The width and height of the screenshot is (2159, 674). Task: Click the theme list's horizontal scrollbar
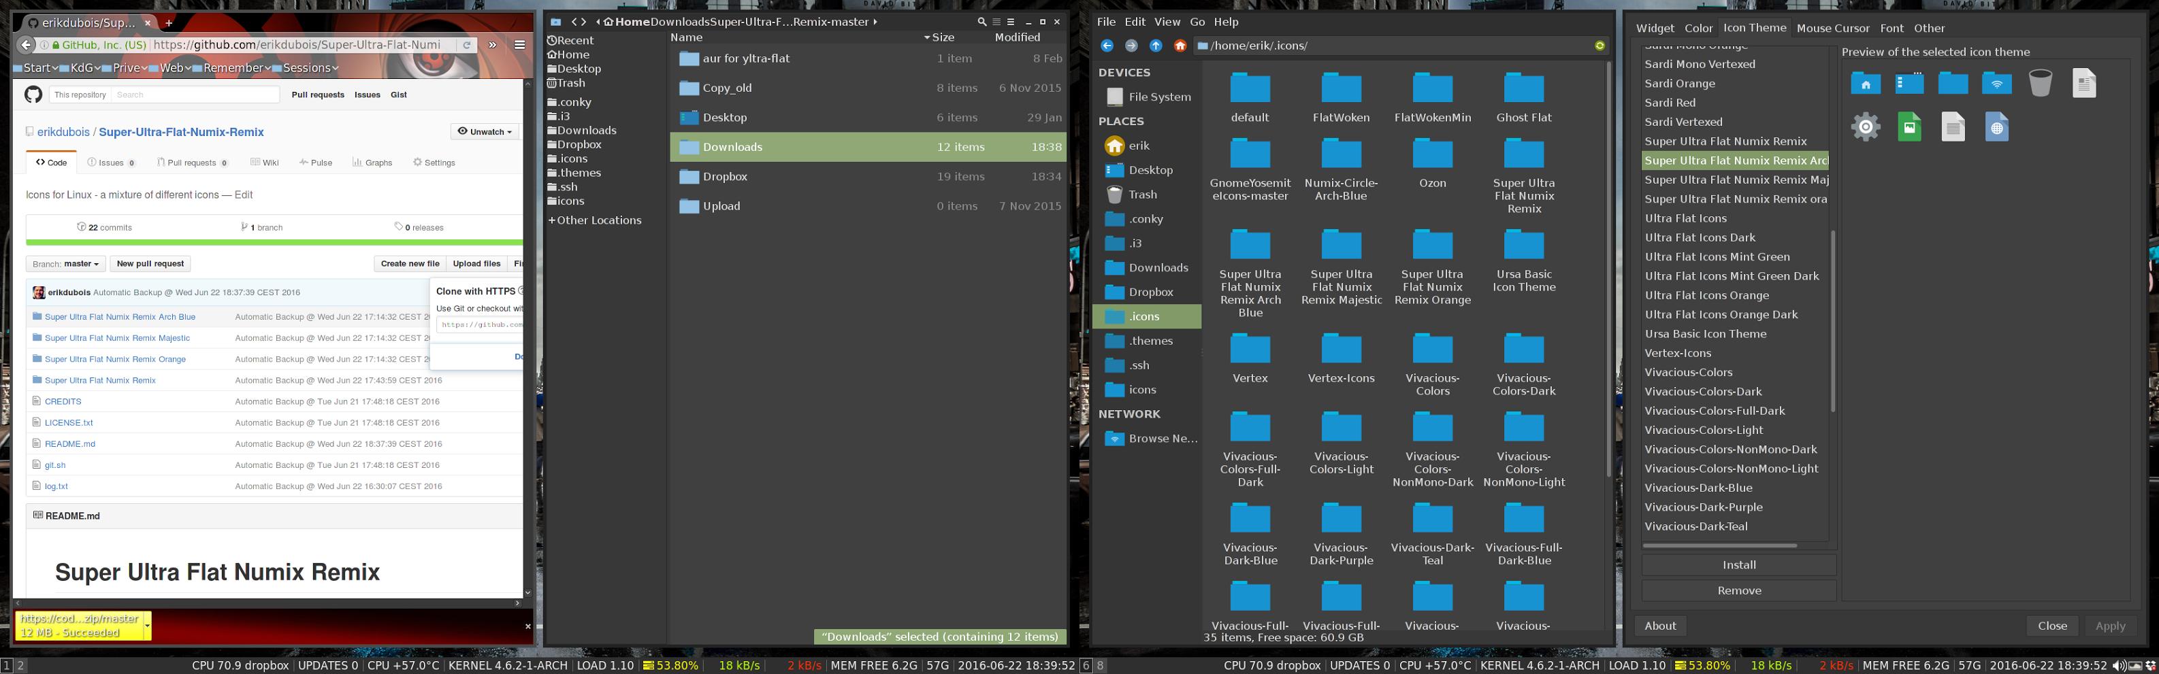1720,545
